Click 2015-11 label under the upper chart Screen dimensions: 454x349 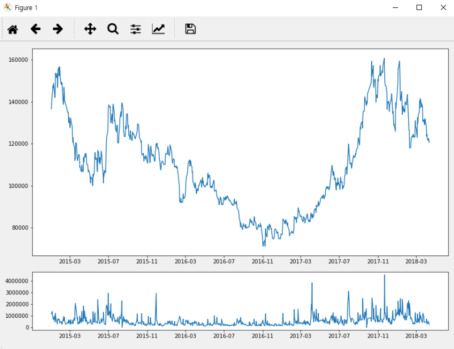pos(147,261)
